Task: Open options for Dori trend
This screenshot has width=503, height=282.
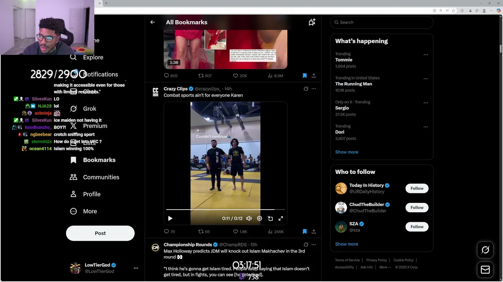Action: 426,127
